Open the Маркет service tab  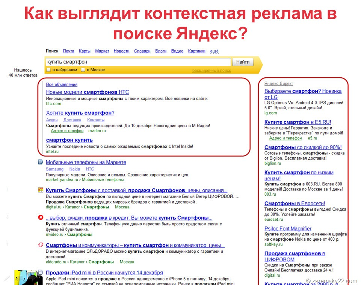tap(102, 51)
